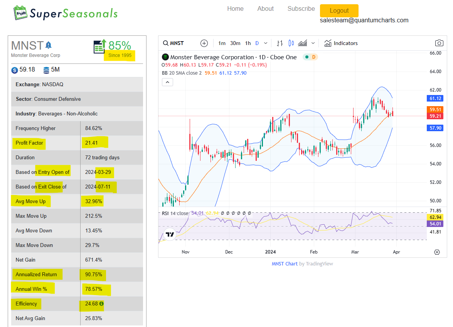
Task: Click the SuperSeasonals site title
Action: [74, 13]
